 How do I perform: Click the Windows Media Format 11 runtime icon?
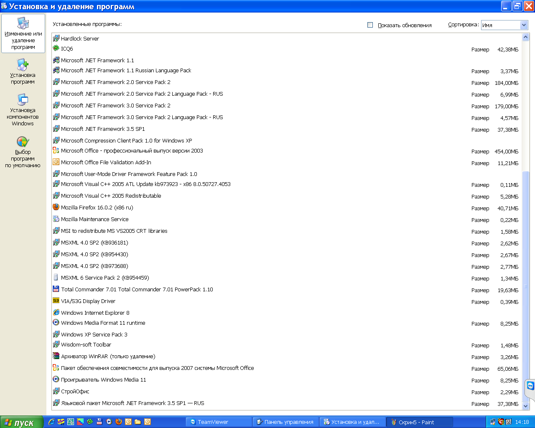point(56,322)
